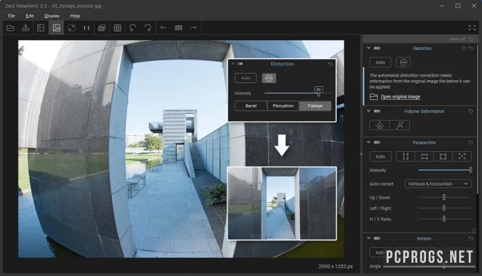Open original image link
The image size is (482, 276).
(x=400, y=96)
